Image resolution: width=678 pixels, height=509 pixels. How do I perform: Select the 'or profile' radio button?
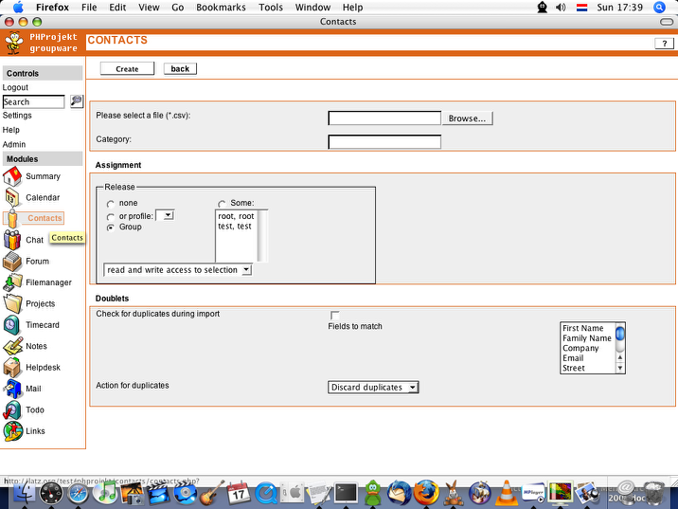pos(111,217)
